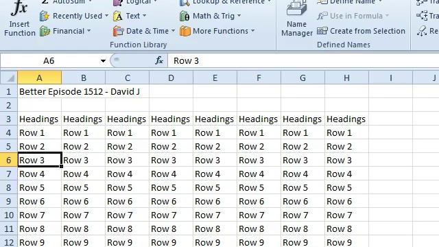Click Create from Selection

[361, 31]
